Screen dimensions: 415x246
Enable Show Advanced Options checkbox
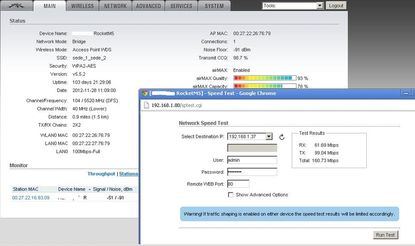point(230,195)
